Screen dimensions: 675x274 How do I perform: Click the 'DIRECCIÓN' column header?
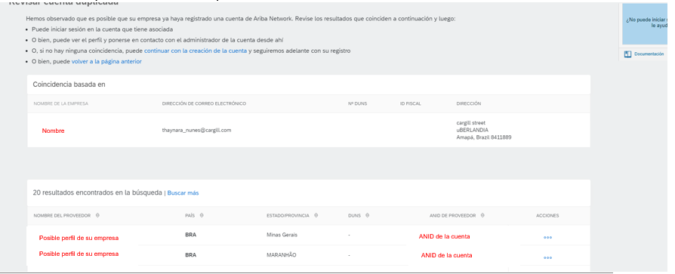[469, 103]
